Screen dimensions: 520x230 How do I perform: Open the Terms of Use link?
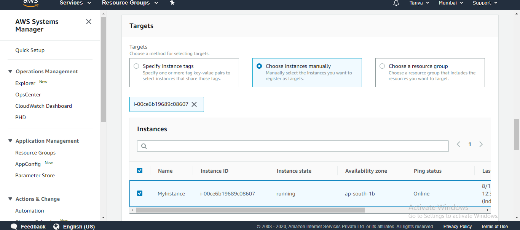tap(494, 227)
